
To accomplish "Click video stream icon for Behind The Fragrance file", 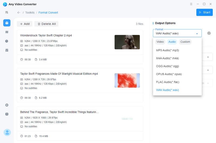I will (22, 118).
